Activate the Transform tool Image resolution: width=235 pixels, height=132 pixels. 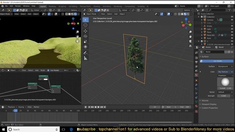tap(86, 47)
